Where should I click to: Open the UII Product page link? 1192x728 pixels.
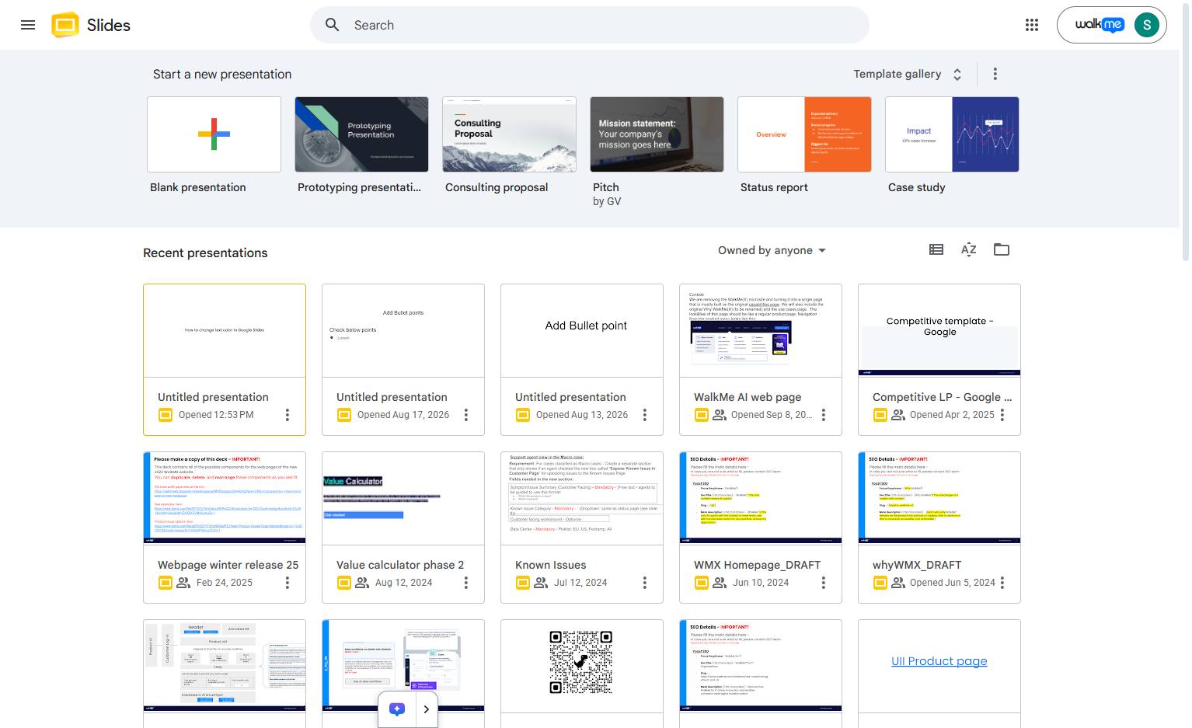tap(939, 661)
